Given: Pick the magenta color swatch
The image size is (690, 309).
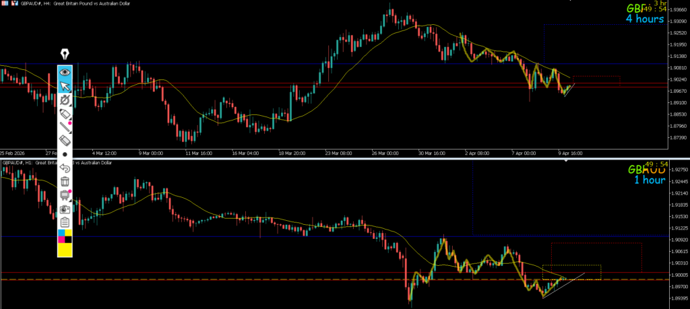Looking at the screenshot, I should 62,239.
